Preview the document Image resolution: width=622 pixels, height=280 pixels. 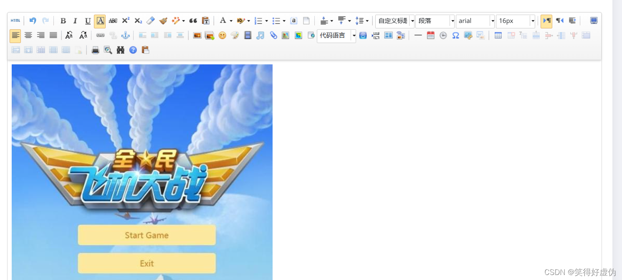108,50
